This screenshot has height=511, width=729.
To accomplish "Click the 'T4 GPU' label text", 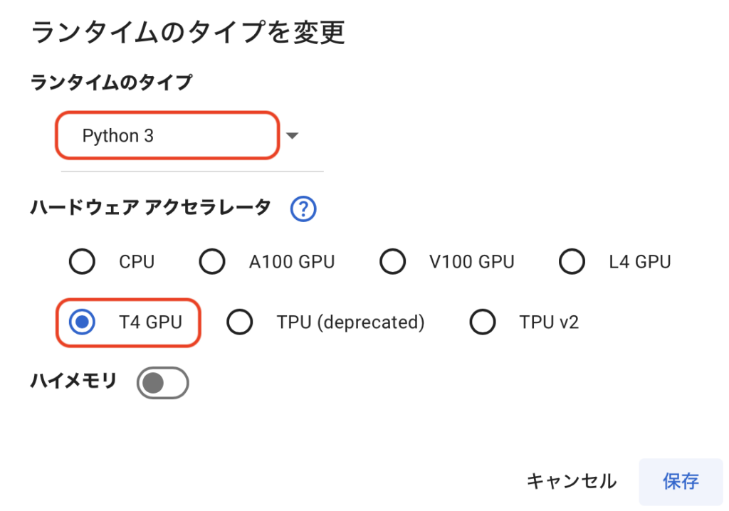I will tap(150, 322).
